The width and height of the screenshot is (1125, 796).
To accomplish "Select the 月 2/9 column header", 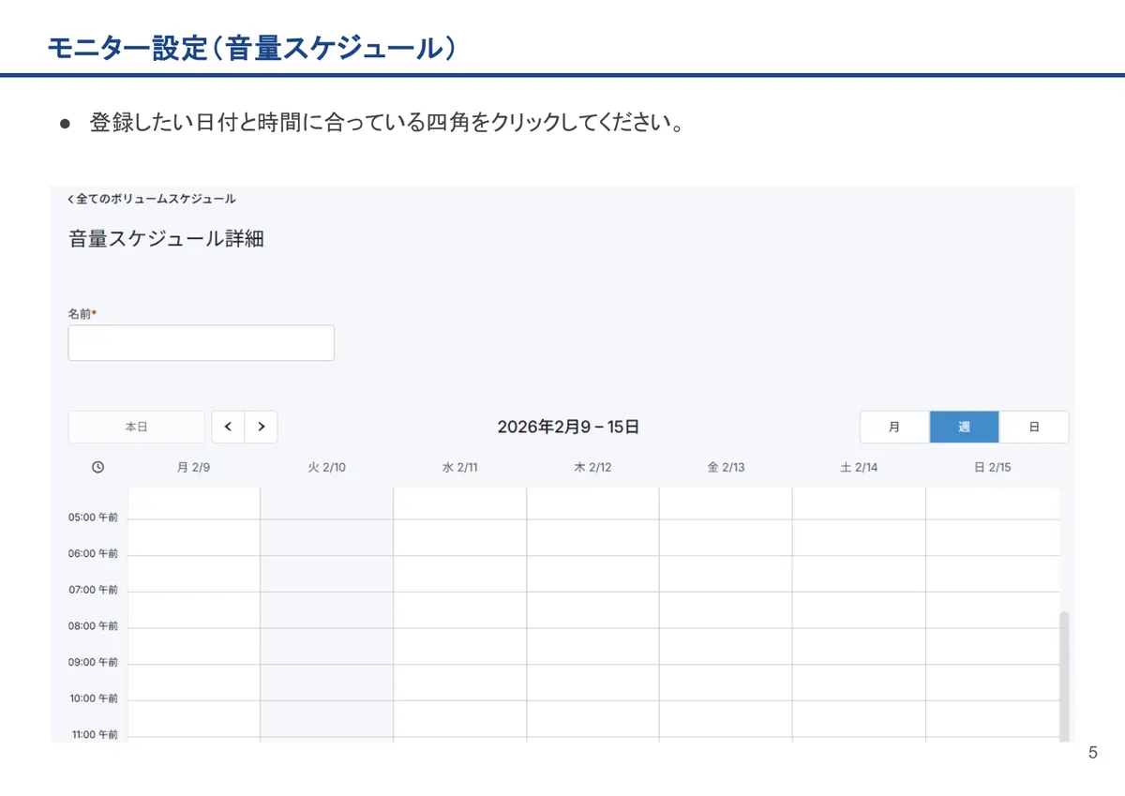I will pyautogui.click(x=193, y=467).
